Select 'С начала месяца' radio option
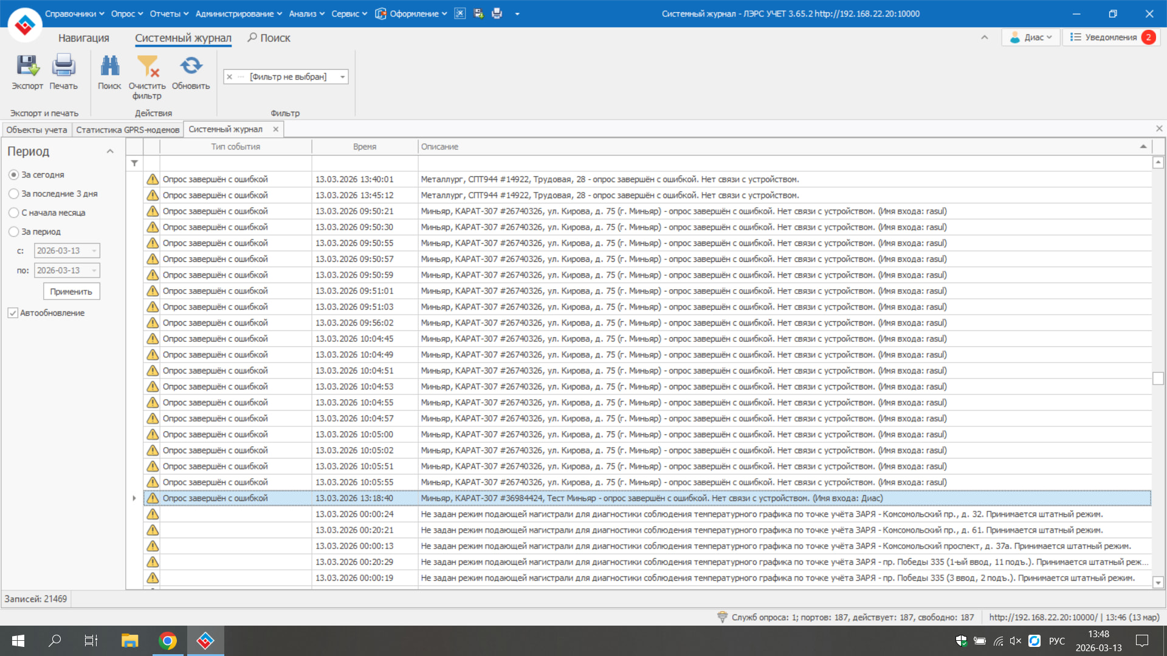This screenshot has height=656, width=1167. (13, 213)
